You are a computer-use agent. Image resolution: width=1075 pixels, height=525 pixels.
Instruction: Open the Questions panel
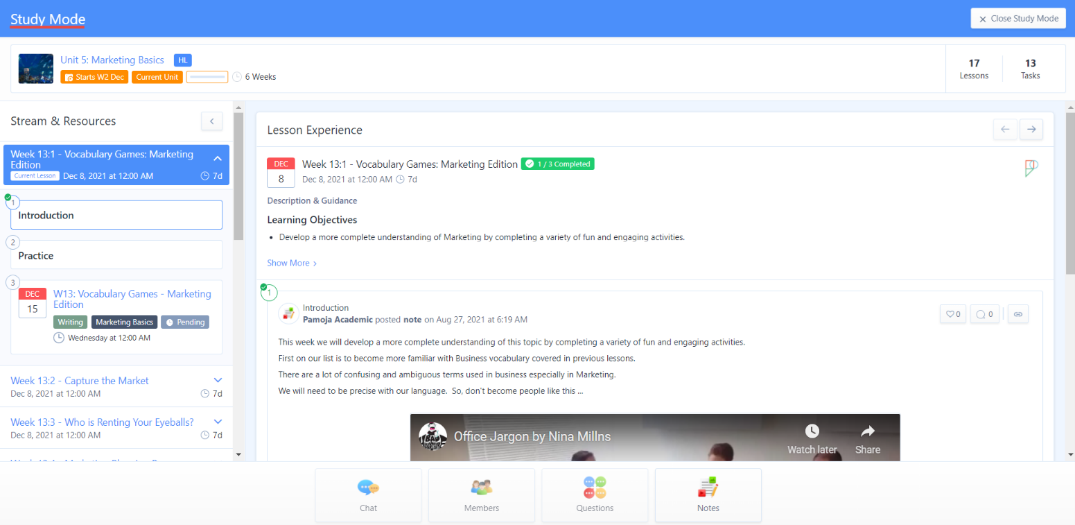click(595, 495)
